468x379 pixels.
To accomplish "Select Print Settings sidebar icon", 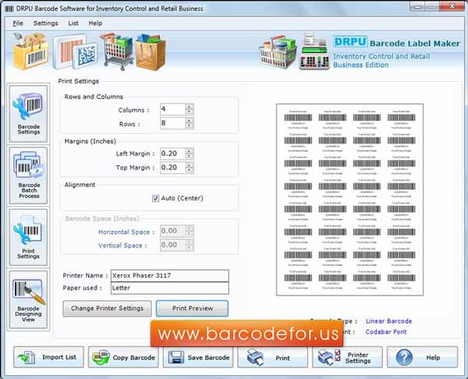I will pyautogui.click(x=28, y=237).
